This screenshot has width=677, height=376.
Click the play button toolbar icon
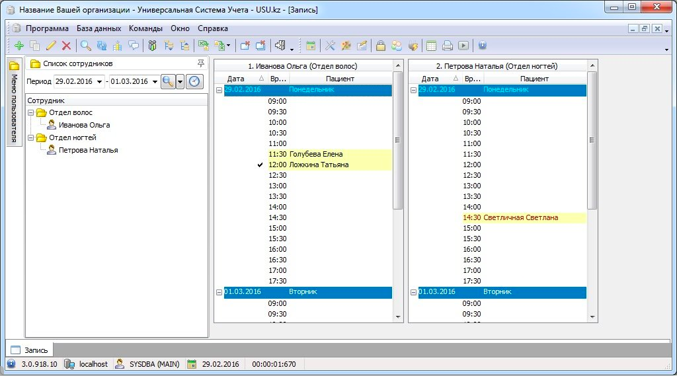(x=463, y=46)
